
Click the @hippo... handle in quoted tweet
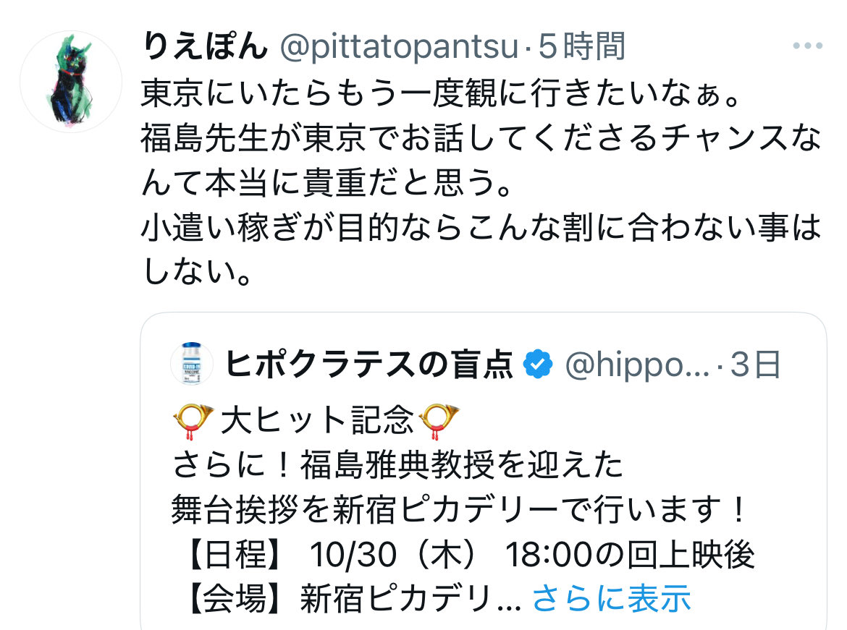tap(636, 366)
